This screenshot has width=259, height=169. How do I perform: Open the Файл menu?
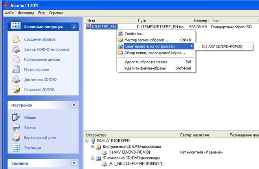tap(9, 13)
